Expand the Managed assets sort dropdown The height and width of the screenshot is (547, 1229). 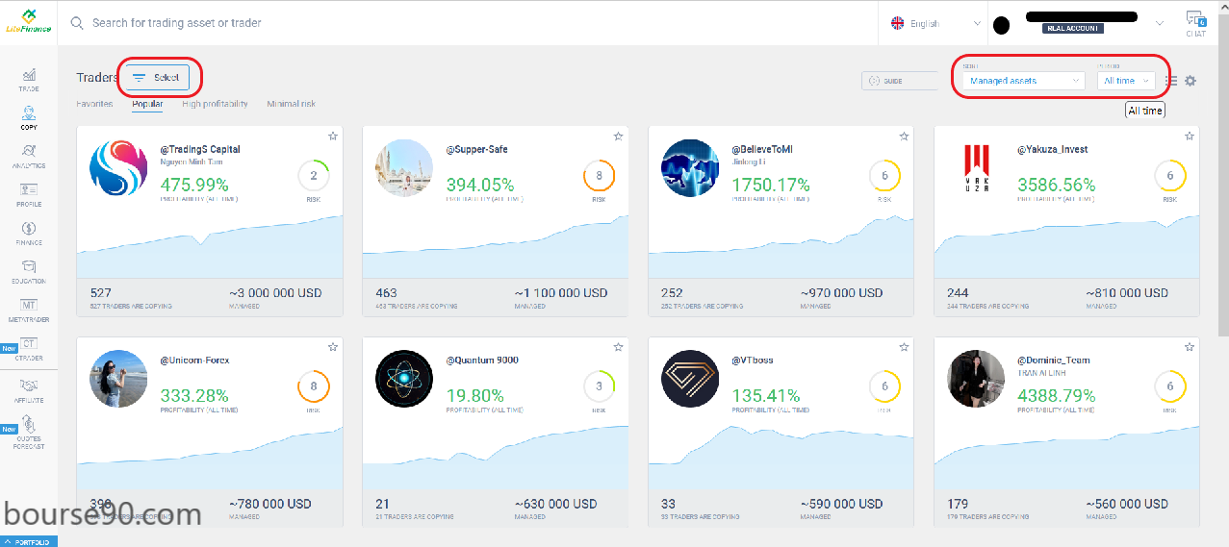(x=1024, y=81)
